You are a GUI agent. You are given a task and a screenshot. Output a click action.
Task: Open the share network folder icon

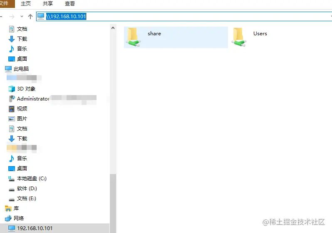134,37
